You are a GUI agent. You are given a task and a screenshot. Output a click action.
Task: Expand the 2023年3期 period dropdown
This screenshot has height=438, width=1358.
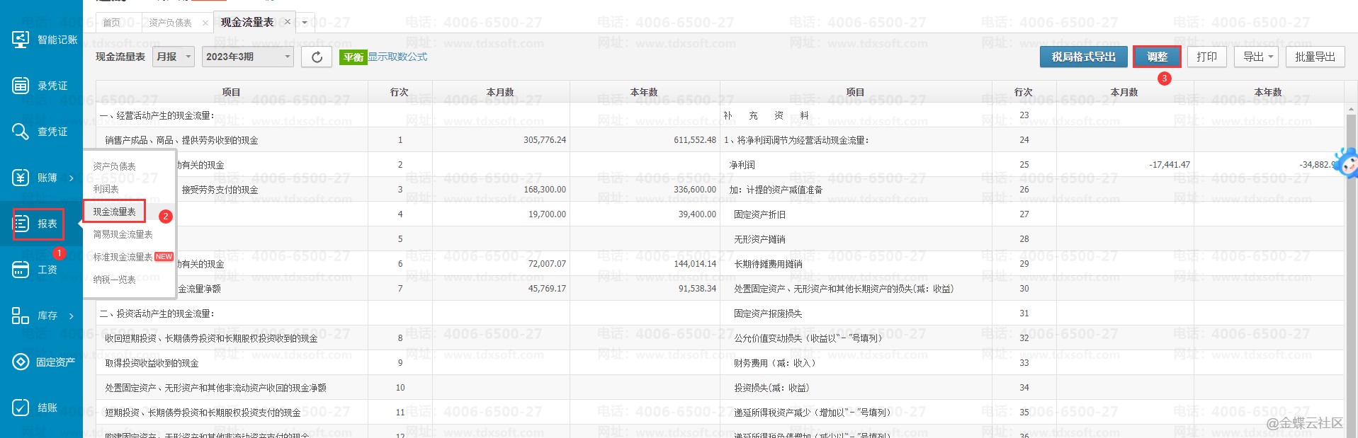click(x=248, y=57)
